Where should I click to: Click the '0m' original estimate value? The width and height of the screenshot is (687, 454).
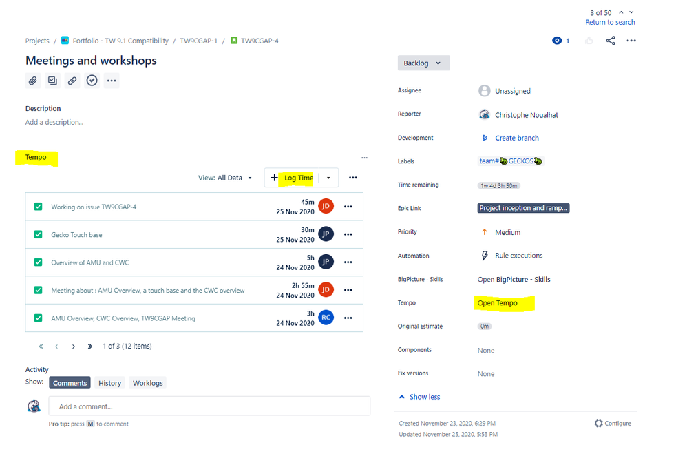[484, 327]
